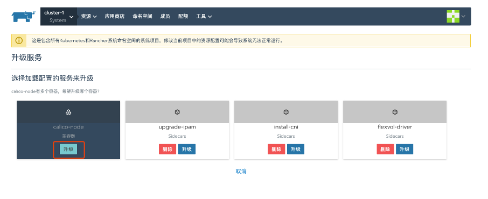Expand the 资源 menu
The width and height of the screenshot is (488, 199).
point(89,17)
